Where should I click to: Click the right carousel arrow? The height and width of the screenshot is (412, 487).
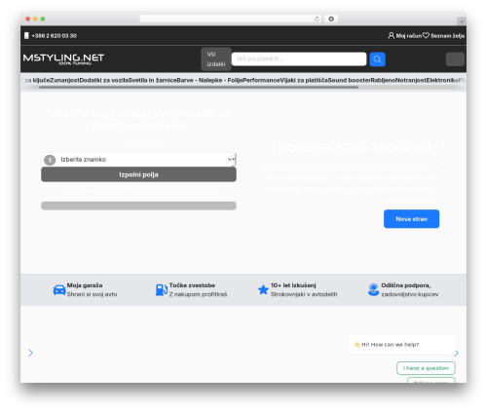tap(457, 353)
